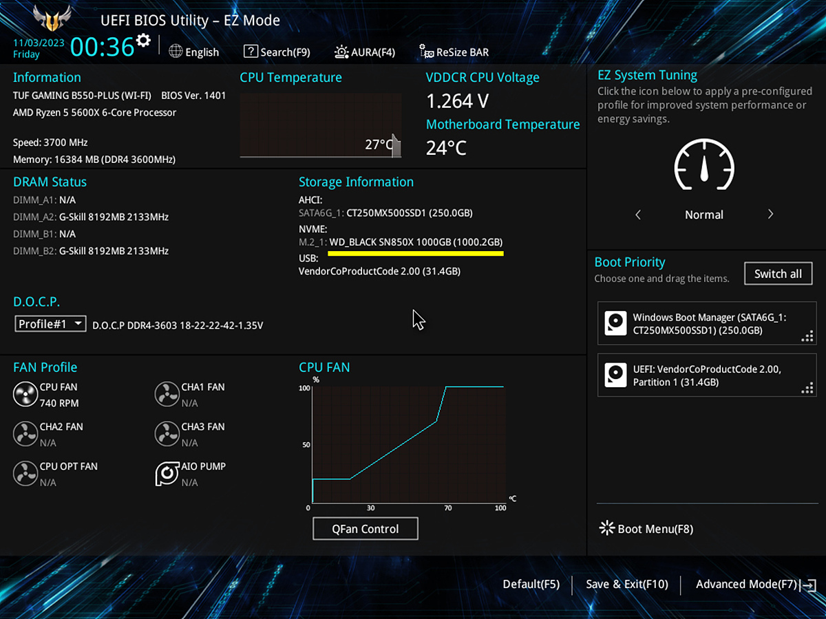Click the date 11/03/2023 Friday
The width and height of the screenshot is (826, 619).
point(39,48)
